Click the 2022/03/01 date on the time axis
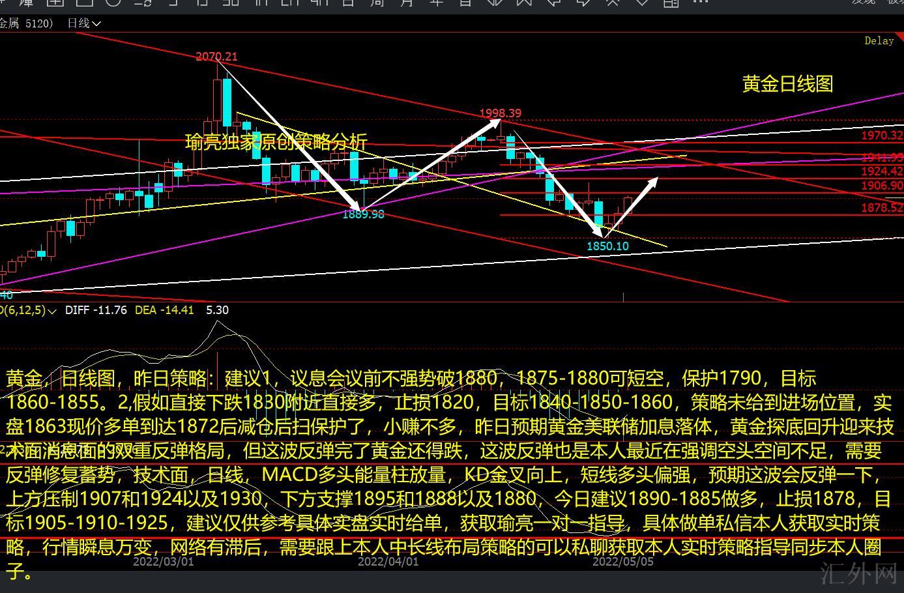Image resolution: width=904 pixels, height=593 pixels. [163, 561]
